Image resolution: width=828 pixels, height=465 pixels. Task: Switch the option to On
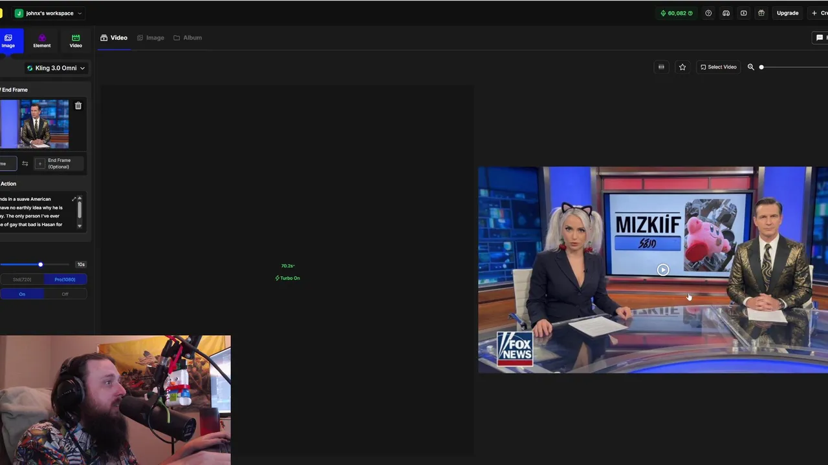(22, 294)
